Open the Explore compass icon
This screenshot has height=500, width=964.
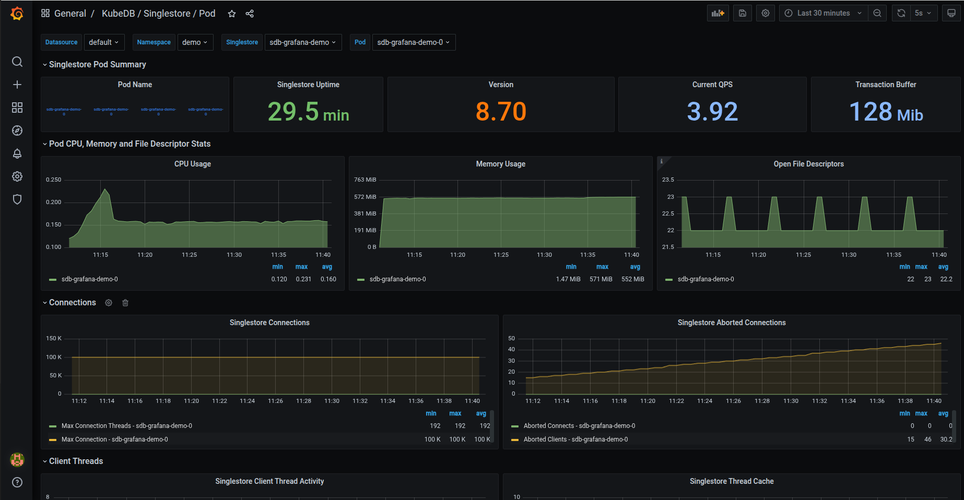pos(17,130)
